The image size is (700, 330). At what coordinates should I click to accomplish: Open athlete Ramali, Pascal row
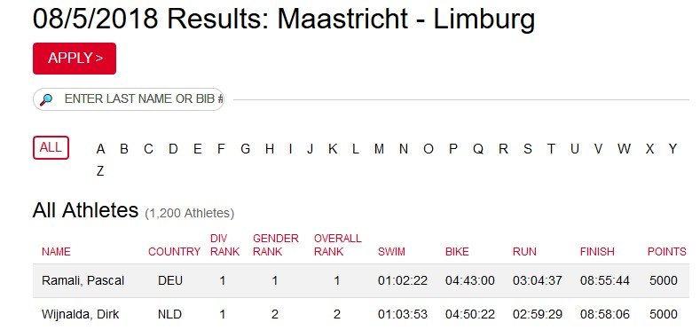tap(361, 281)
